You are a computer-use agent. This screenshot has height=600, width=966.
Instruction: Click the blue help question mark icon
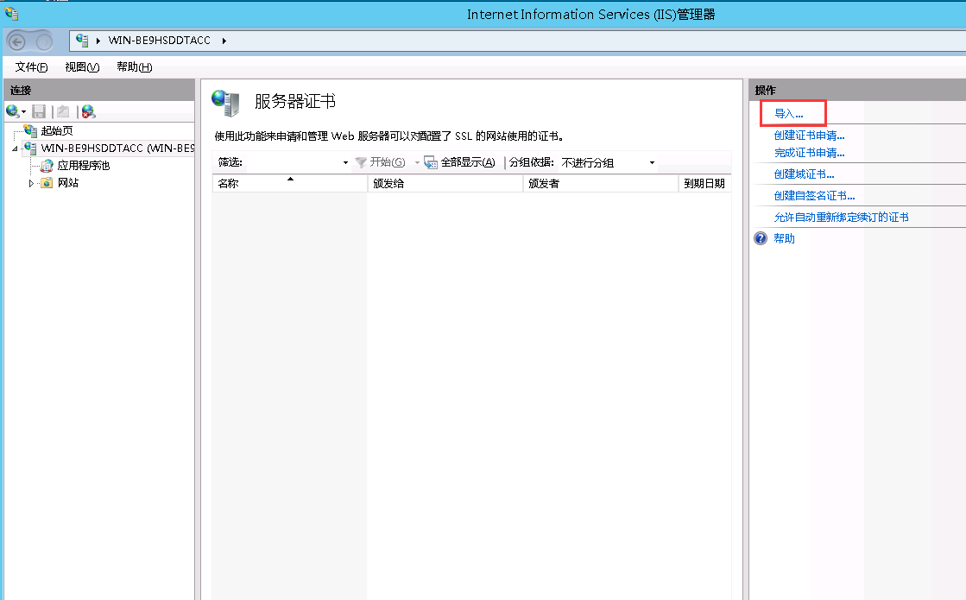pyautogui.click(x=761, y=238)
